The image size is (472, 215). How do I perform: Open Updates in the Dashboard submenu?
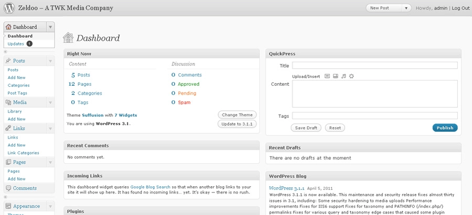(x=16, y=44)
